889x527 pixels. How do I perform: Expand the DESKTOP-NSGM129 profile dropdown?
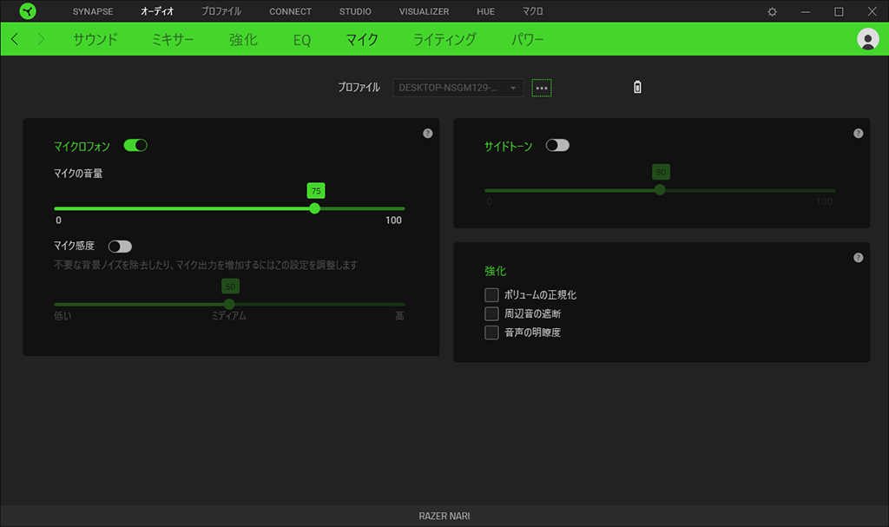[458, 88]
